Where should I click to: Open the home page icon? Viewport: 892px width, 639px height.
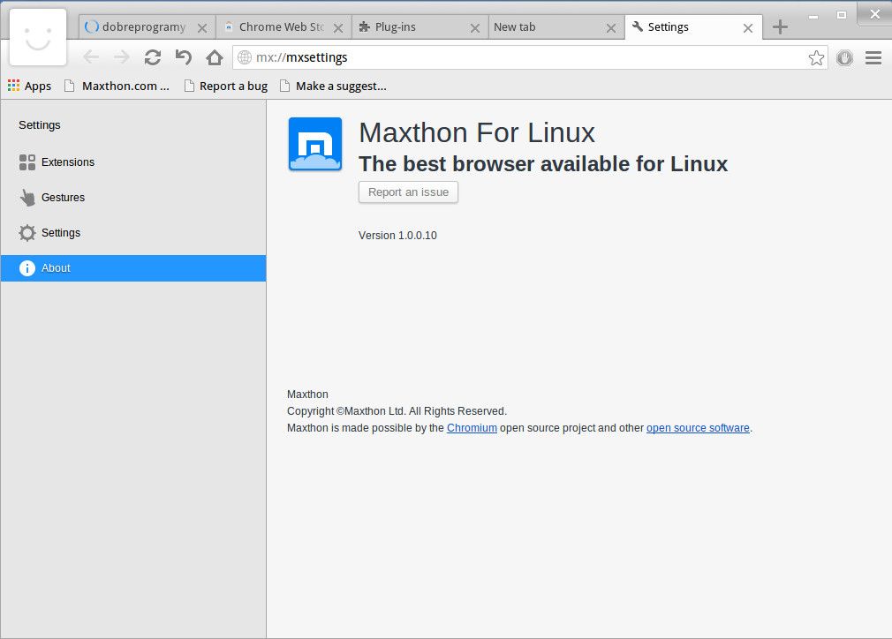[215, 57]
